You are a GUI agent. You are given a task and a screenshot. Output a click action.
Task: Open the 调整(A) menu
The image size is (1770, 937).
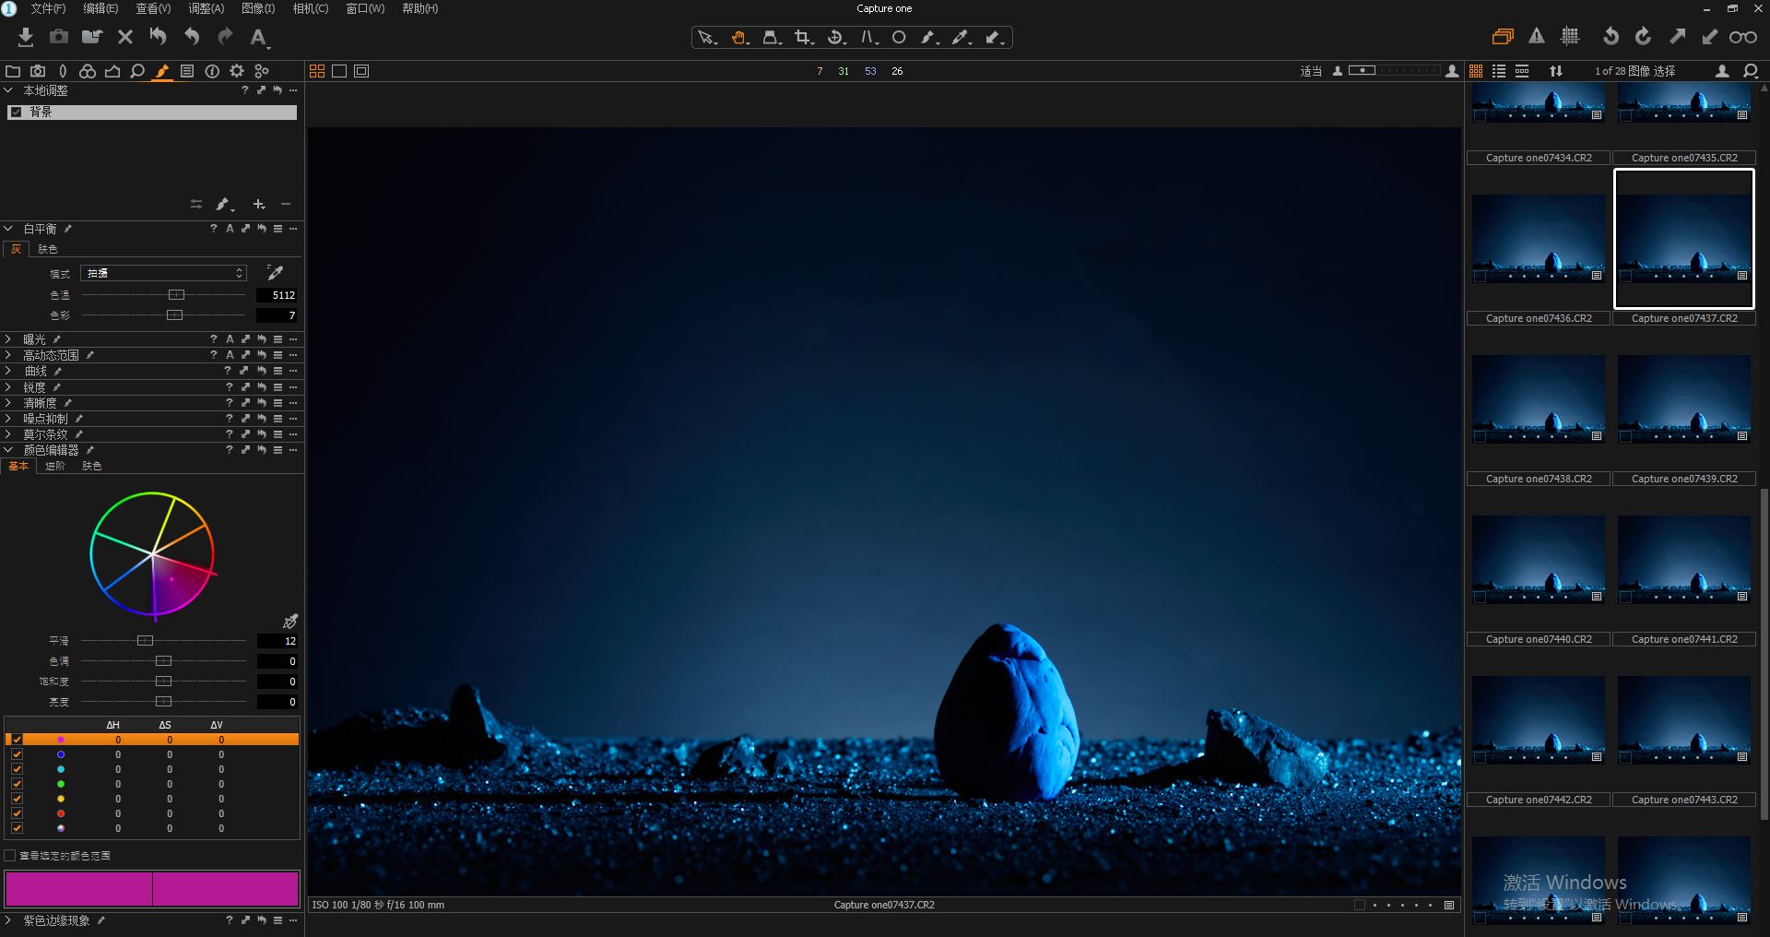click(x=206, y=8)
